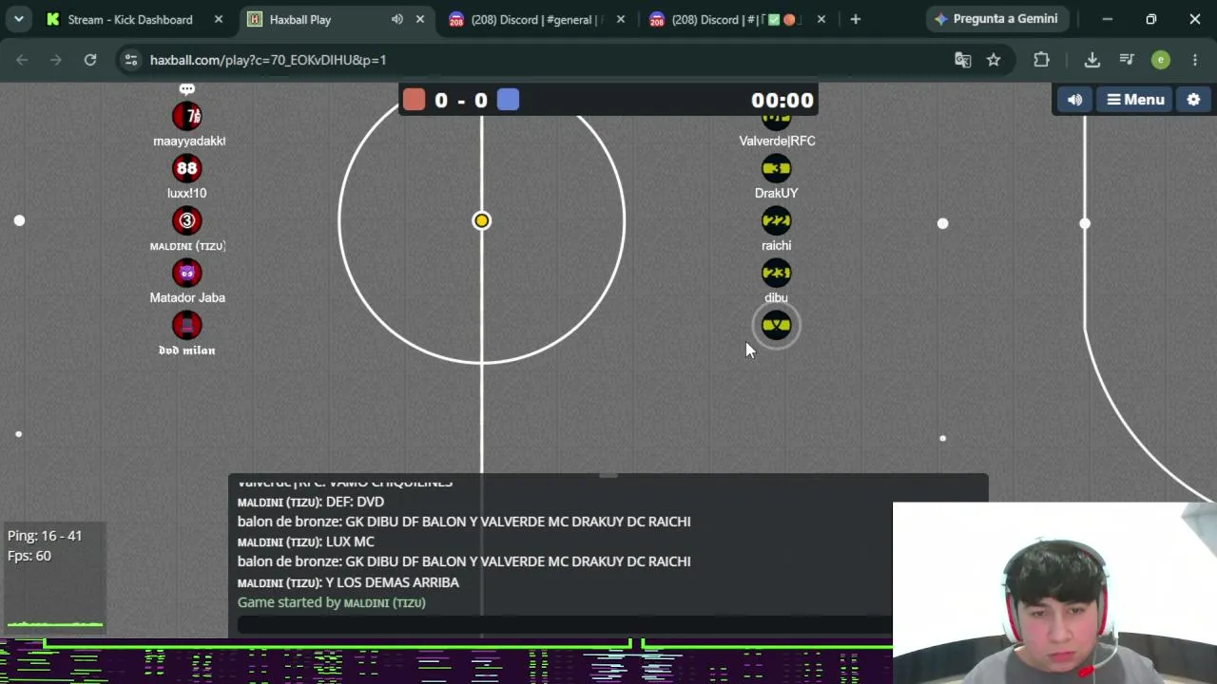The image size is (1217, 684).
Task: Reload the Haxball page
Action: (90, 60)
